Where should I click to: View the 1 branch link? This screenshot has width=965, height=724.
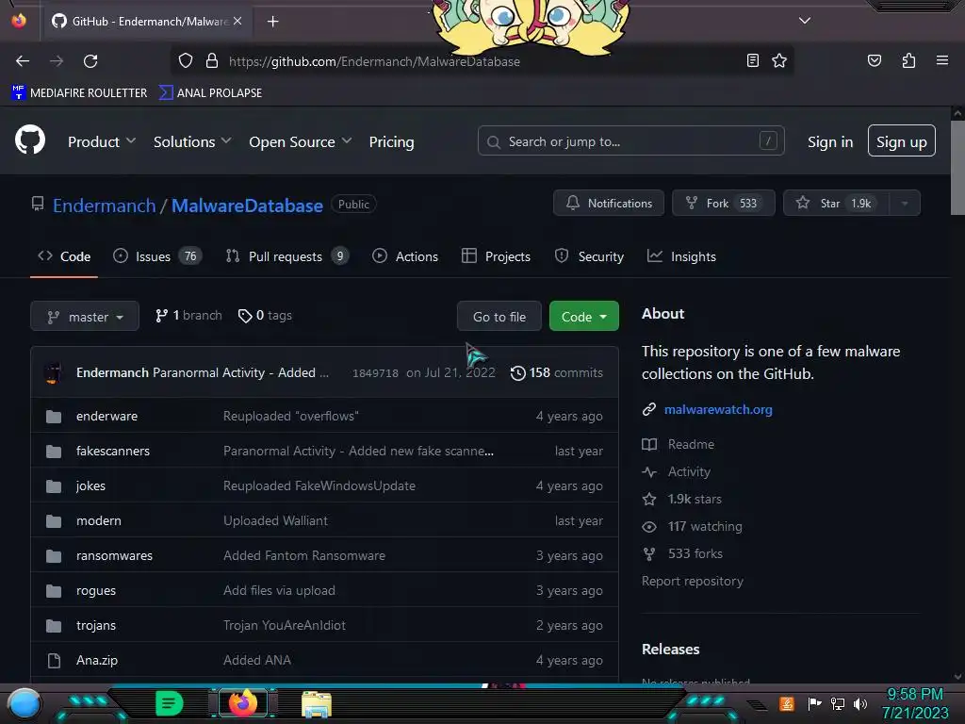tap(188, 315)
